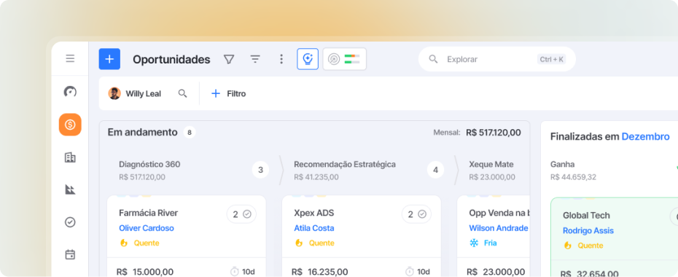Click the Mensal total R$ 517.120,00
678x277 pixels.
pos(494,133)
